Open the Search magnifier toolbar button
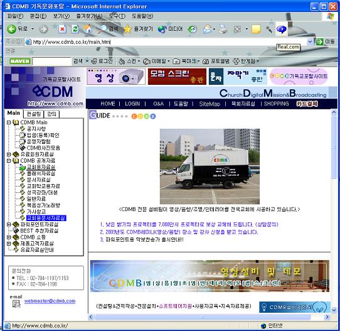This screenshot has height=331, width=340. coord(108,29)
